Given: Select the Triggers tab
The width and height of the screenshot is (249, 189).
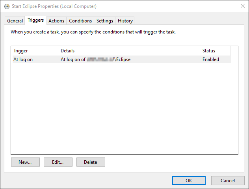Looking at the screenshot, I should pos(35,20).
